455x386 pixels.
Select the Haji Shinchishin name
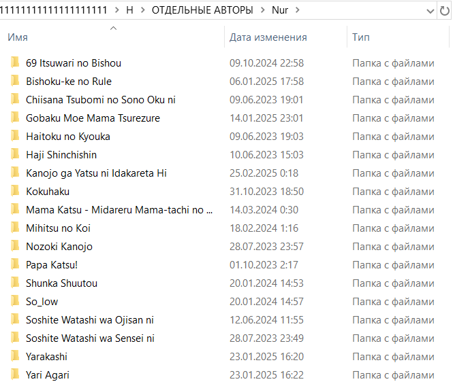coord(61,155)
